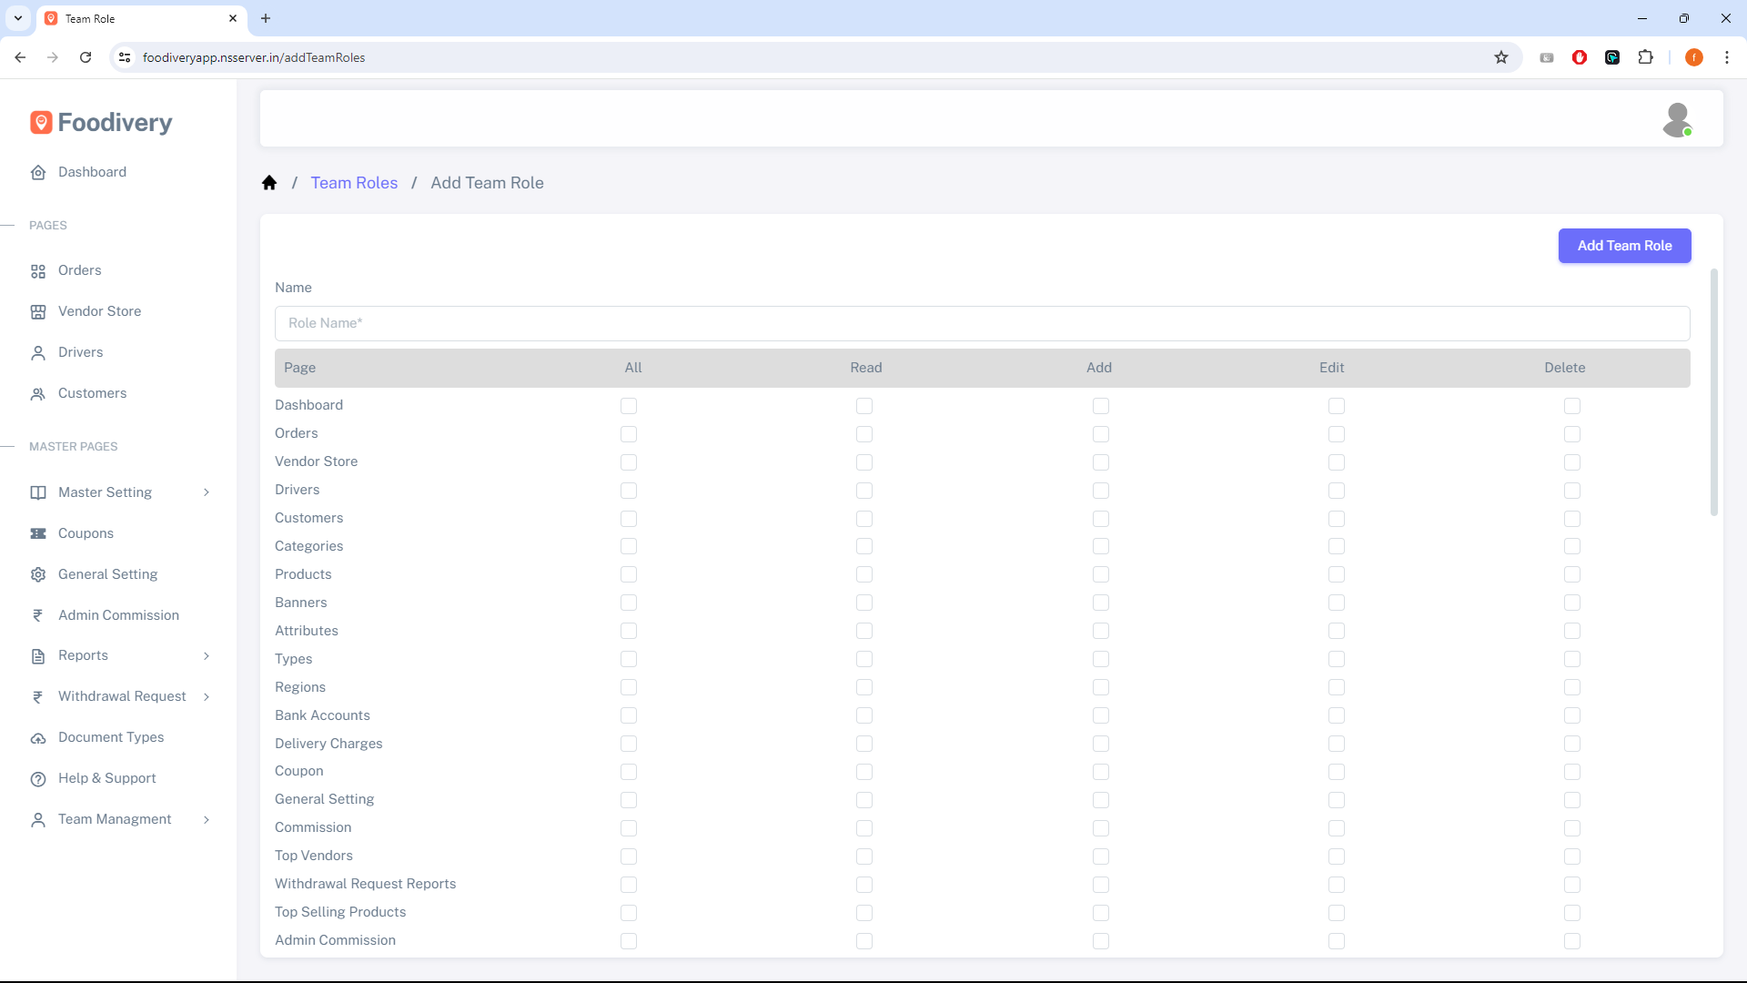
Task: Click the Document Types cloud icon
Action: pos(38,738)
